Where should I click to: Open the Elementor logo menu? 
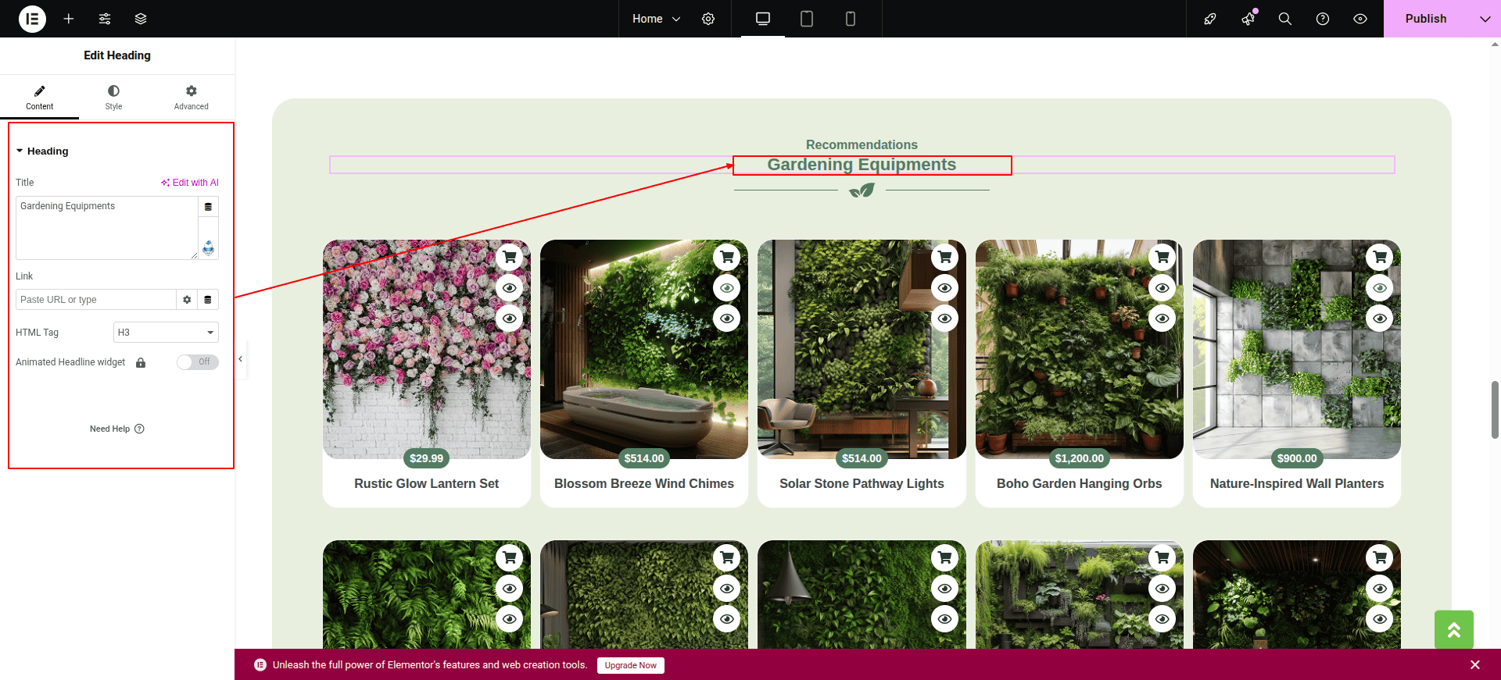pyautogui.click(x=32, y=19)
